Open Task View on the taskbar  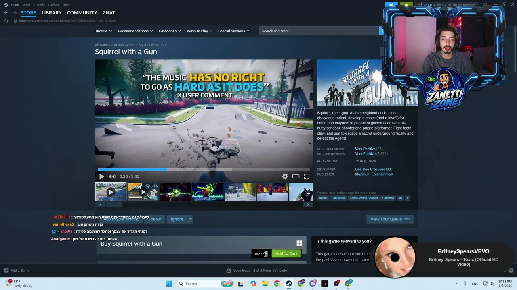tap(241, 284)
